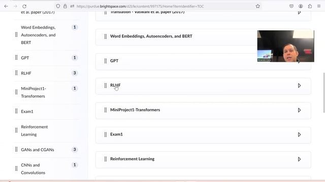Grab the drag handle beside sidebar GANs and CGANs
This screenshot has height=182, width=325.
(x=16, y=150)
